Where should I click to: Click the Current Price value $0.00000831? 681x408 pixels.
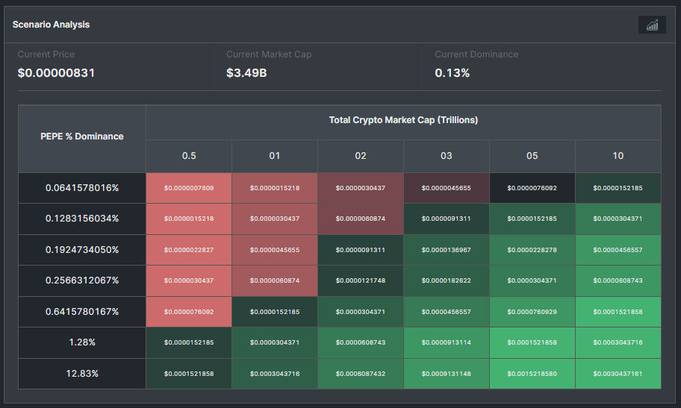[56, 73]
